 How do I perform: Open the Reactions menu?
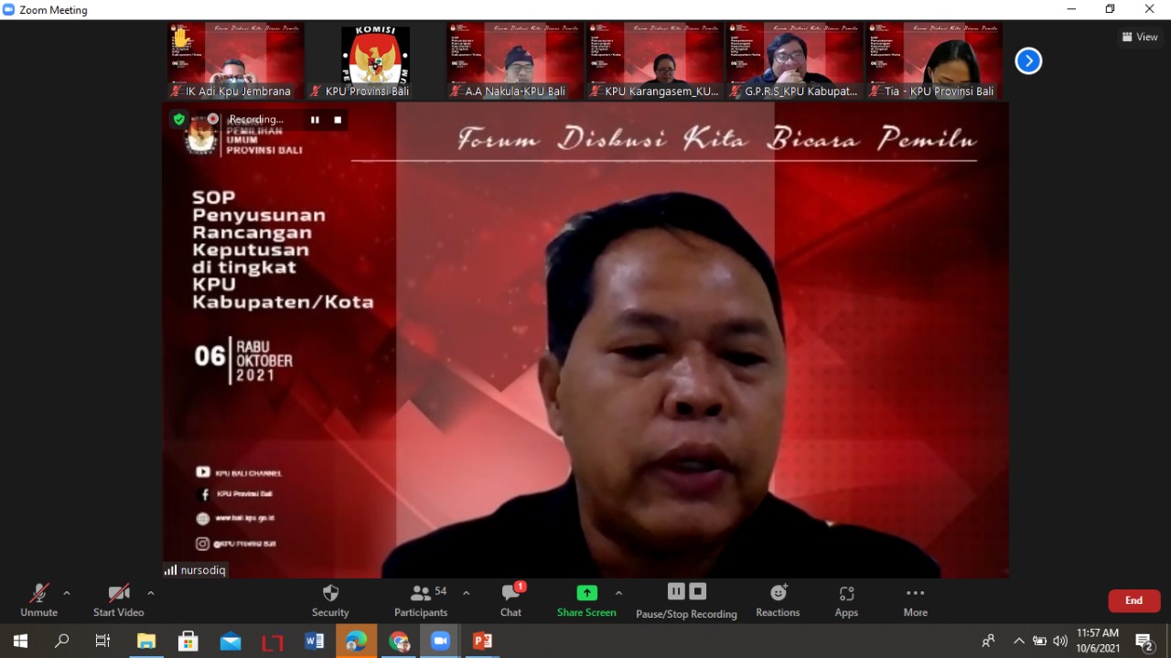pyautogui.click(x=778, y=599)
